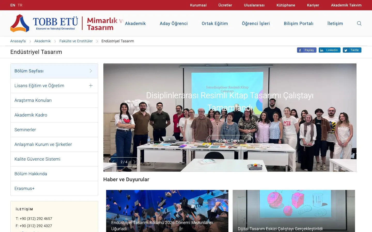Open Seminerler sidebar item
The height and width of the screenshot is (232, 372).
54,130
